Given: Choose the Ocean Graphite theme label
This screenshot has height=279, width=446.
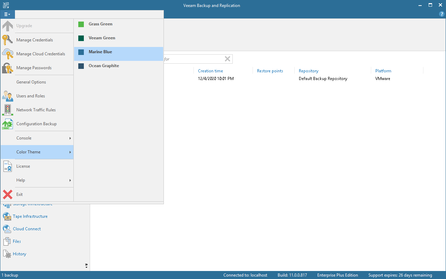Looking at the screenshot, I should (104, 66).
